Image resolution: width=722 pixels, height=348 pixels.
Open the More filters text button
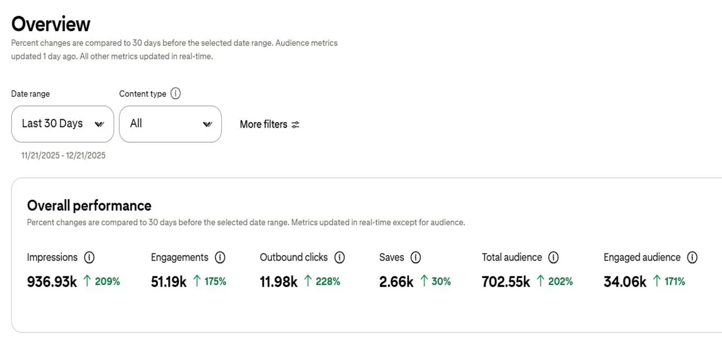pyautogui.click(x=263, y=124)
